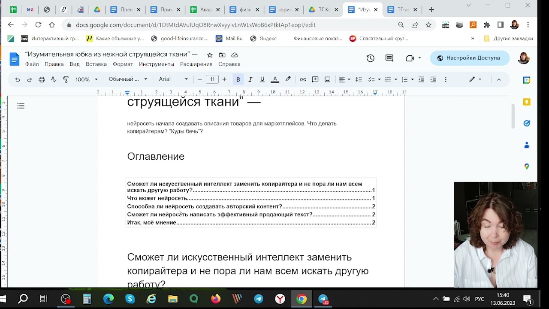Show document outline panel
The width and height of the screenshot is (549, 309).
point(21,106)
